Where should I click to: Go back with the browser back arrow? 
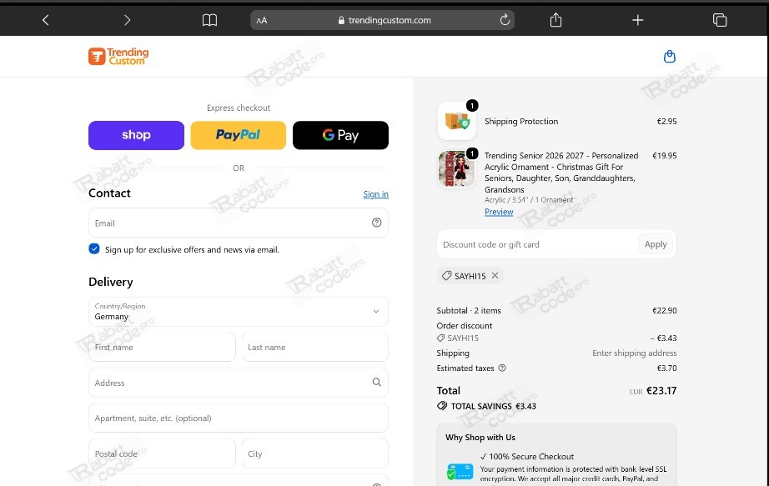(x=46, y=20)
